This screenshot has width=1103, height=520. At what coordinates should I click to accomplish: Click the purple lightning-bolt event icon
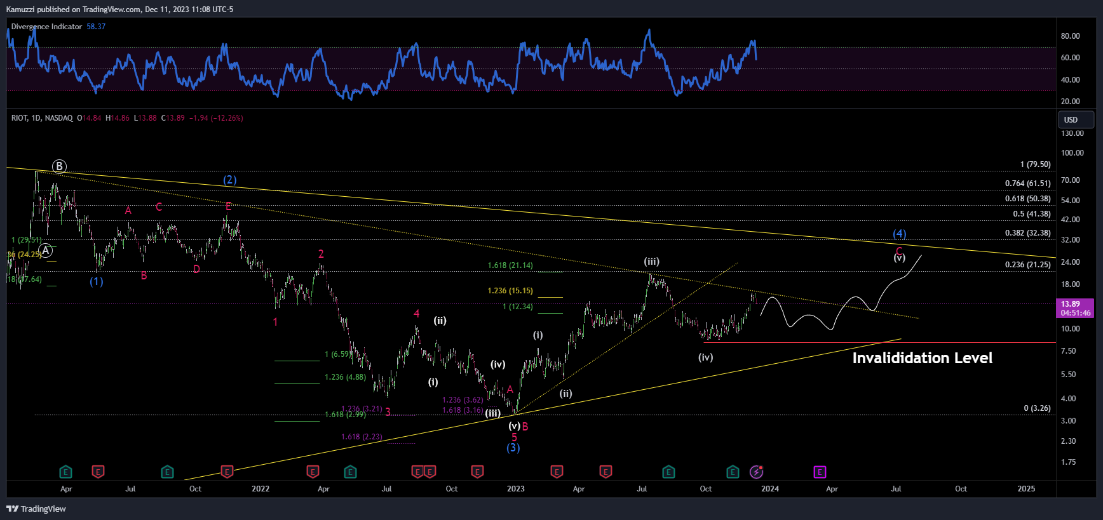click(x=756, y=472)
